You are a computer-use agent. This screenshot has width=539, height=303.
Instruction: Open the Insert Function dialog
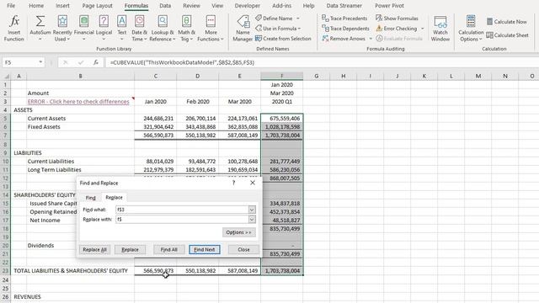(13, 29)
